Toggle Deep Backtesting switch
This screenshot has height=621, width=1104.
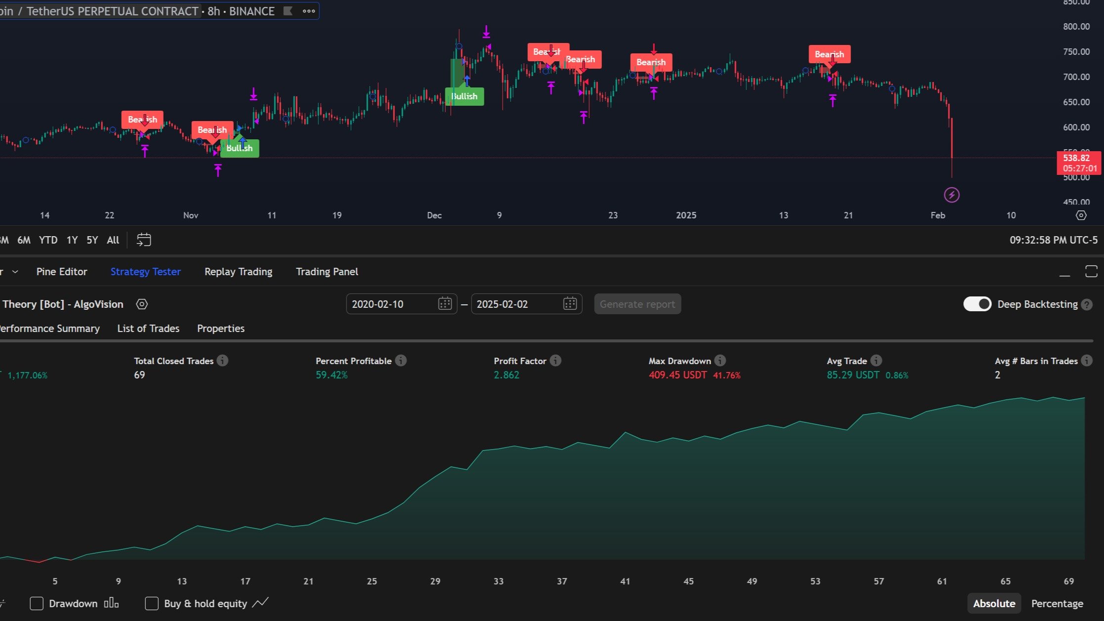(x=977, y=304)
